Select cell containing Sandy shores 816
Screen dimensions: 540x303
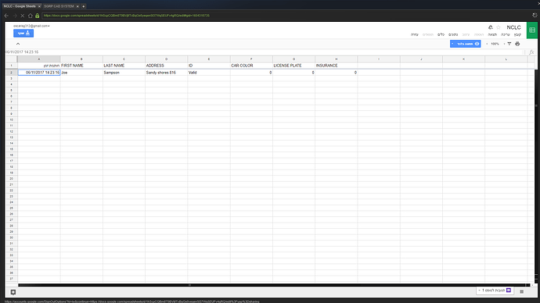point(167,73)
